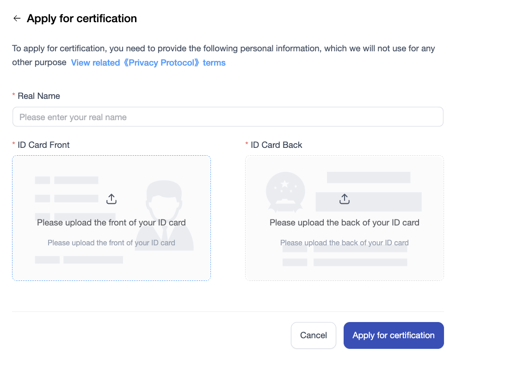This screenshot has height=365, width=518.
Task: Click gray hint text in back upload box
Action: [x=345, y=243]
